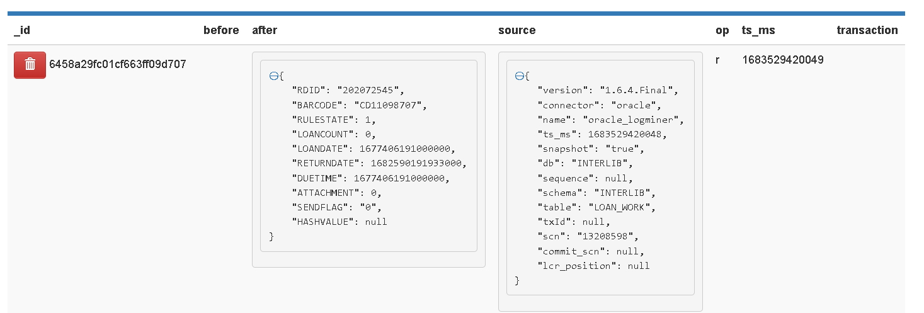Click the 'transaction' column header
The image size is (924, 313).
click(867, 30)
